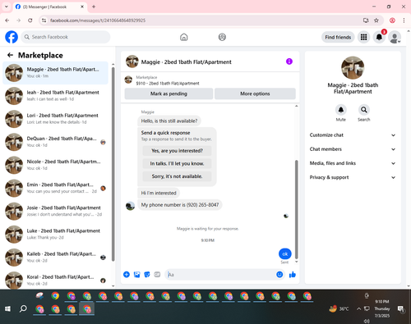Viewport: 411px width, 324px height.
Task: Go back from Marketplace chats
Action: click(10, 55)
